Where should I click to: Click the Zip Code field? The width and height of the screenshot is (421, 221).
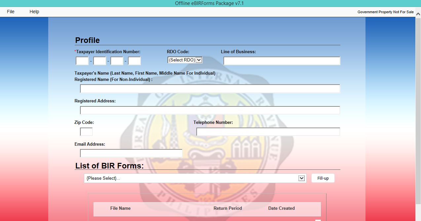click(x=86, y=131)
